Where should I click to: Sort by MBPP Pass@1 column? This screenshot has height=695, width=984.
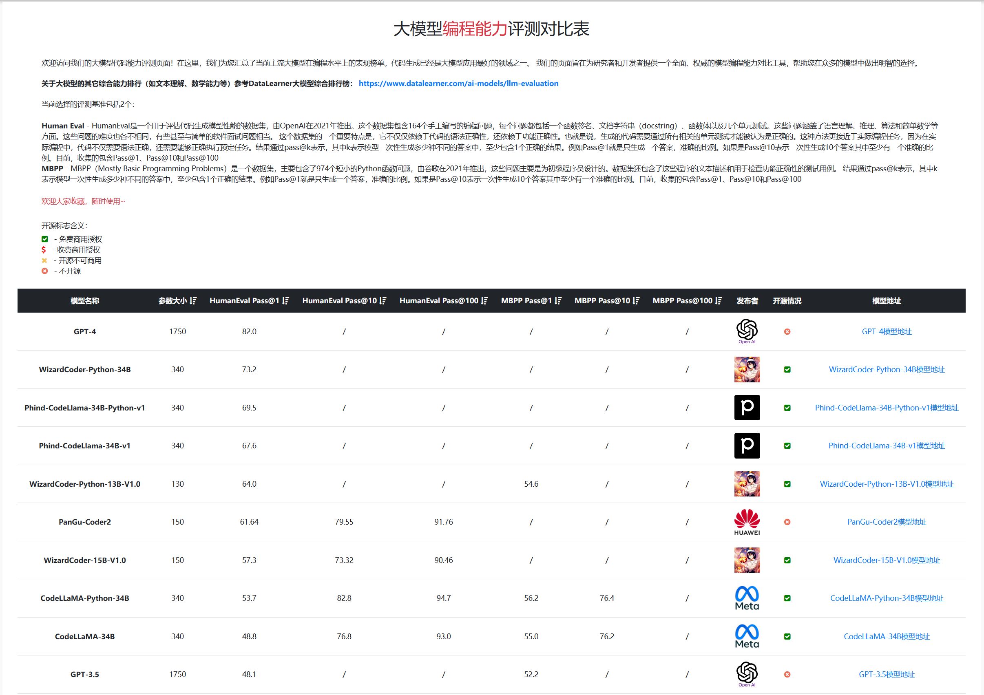557,301
